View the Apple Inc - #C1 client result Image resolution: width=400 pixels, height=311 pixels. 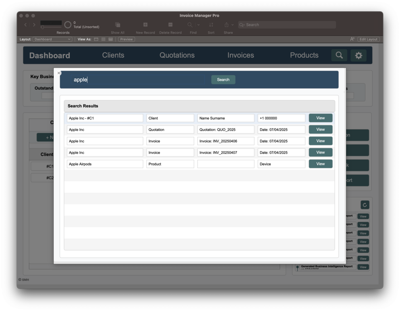click(320, 118)
